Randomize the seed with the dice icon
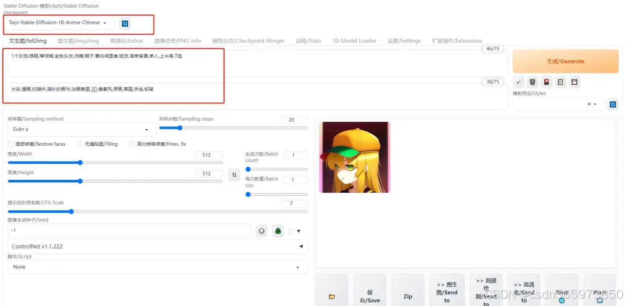This screenshot has width=625, height=306. click(x=262, y=231)
